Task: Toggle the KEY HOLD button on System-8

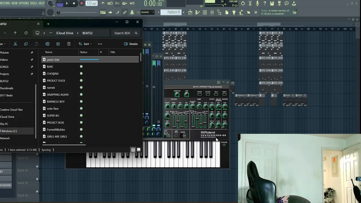Action: coord(176,136)
